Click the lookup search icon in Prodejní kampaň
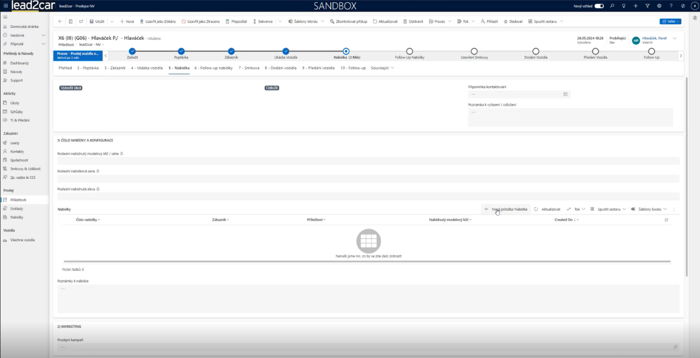700x358 pixels. 675,347
